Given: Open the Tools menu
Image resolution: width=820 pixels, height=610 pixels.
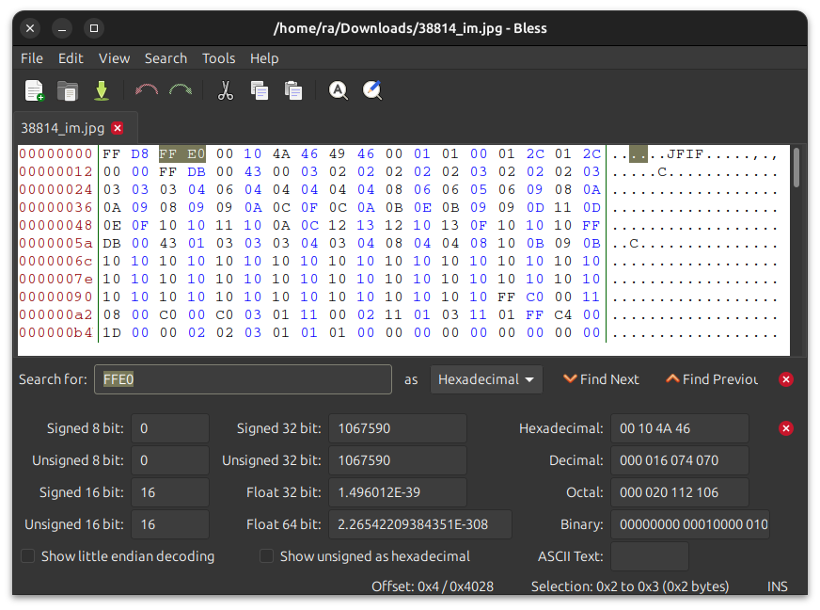Looking at the screenshot, I should click(218, 58).
